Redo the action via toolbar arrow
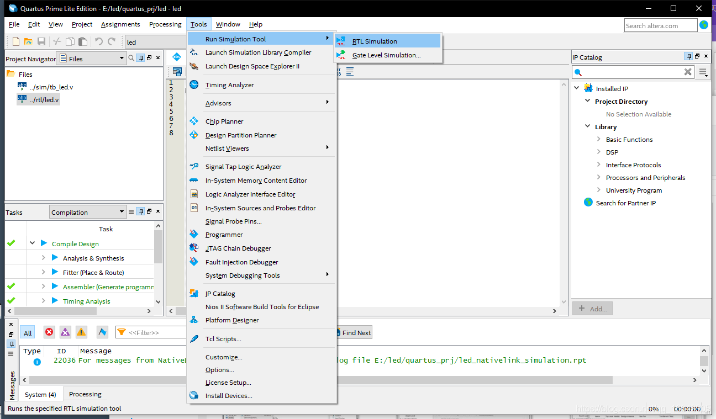This screenshot has width=716, height=419. point(112,41)
